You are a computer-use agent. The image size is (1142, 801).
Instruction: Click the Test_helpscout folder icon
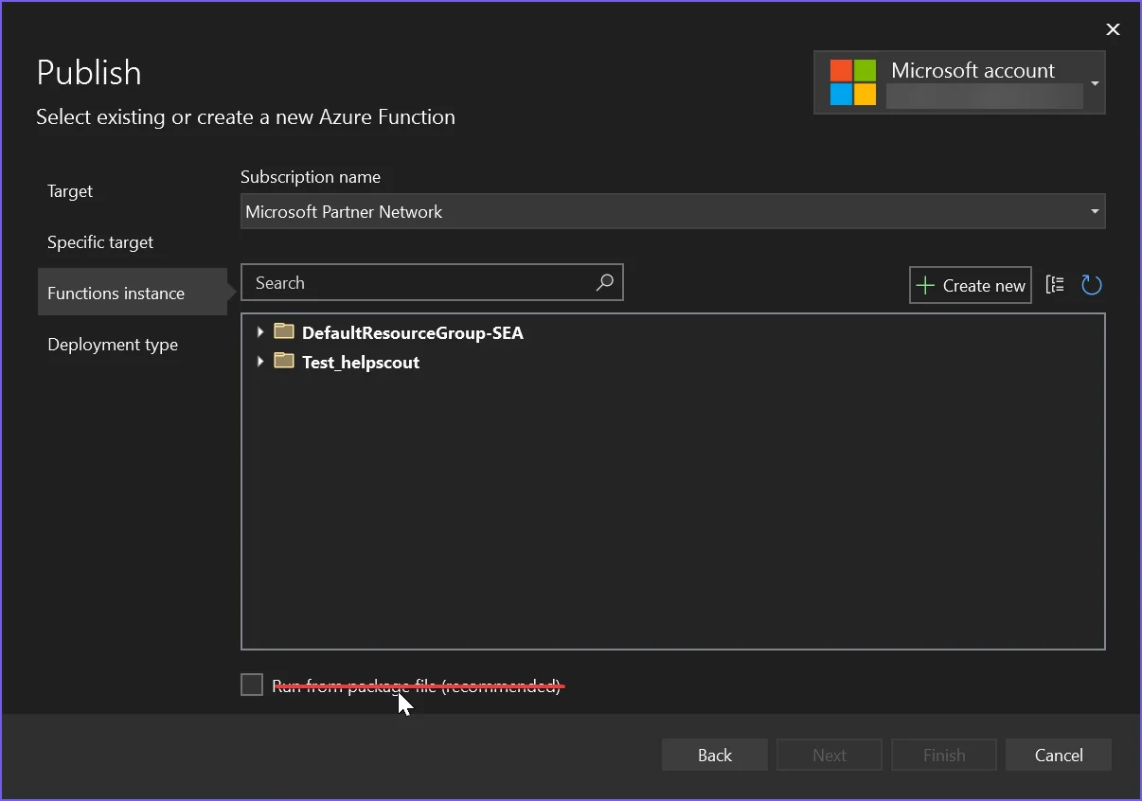click(284, 362)
